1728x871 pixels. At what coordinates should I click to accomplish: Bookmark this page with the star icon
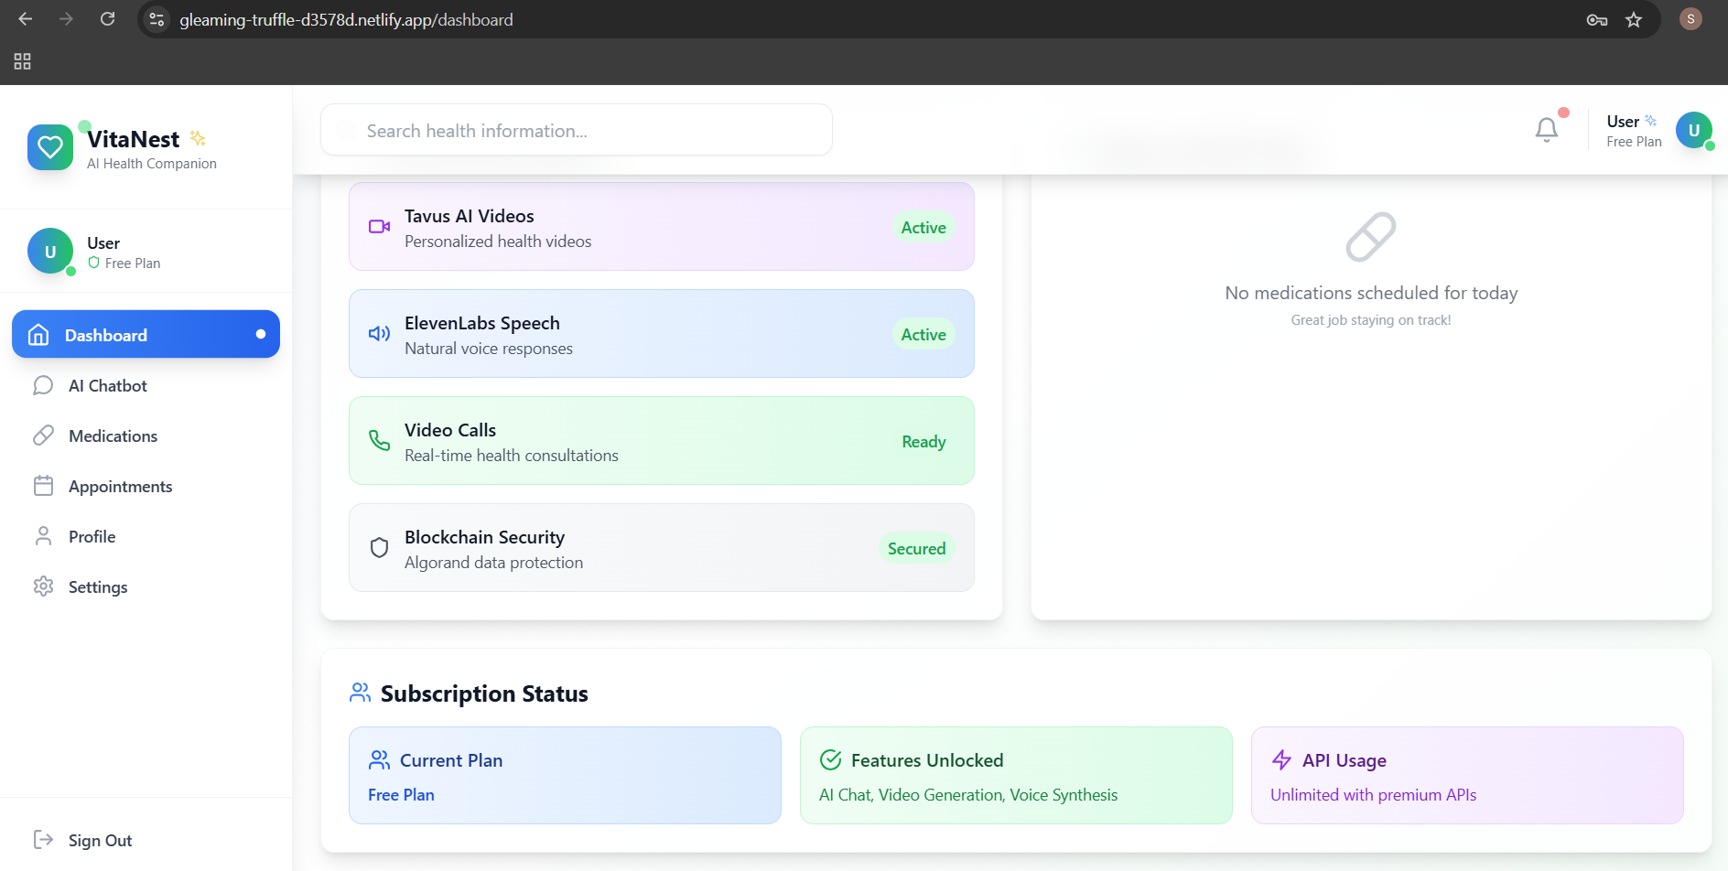tap(1634, 19)
